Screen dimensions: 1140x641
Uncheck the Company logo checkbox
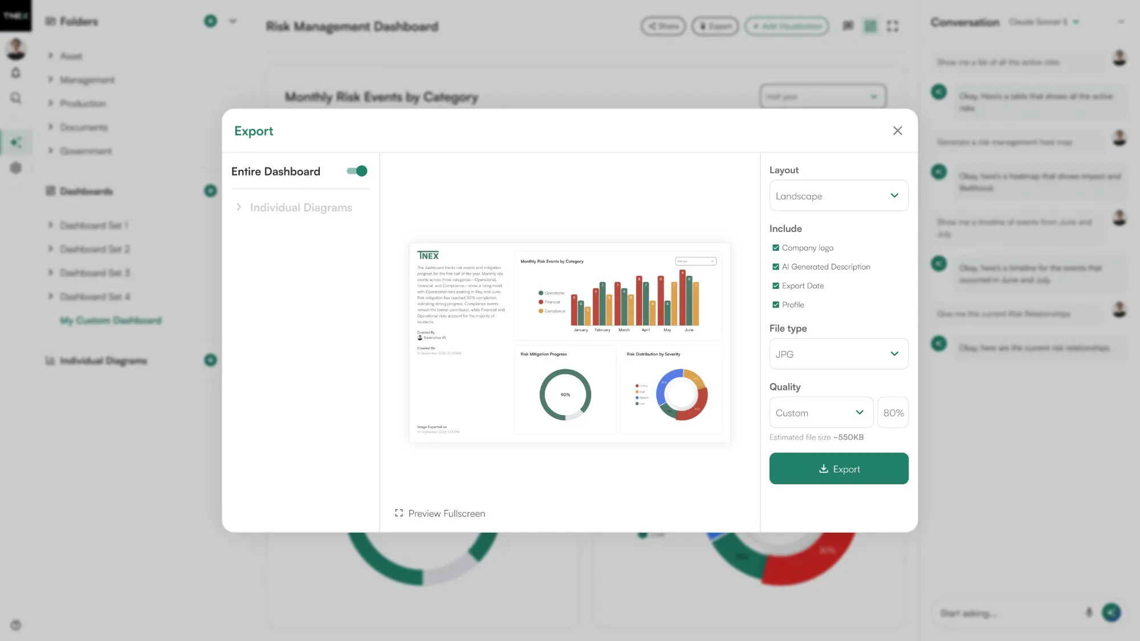click(x=776, y=248)
